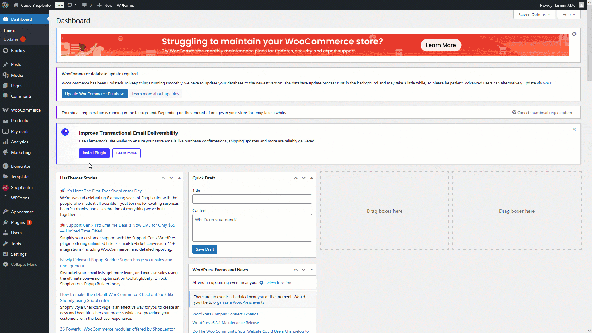This screenshot has width=592, height=333.
Task: Select the ShopLentor sidebar icon
Action: (x=6, y=187)
